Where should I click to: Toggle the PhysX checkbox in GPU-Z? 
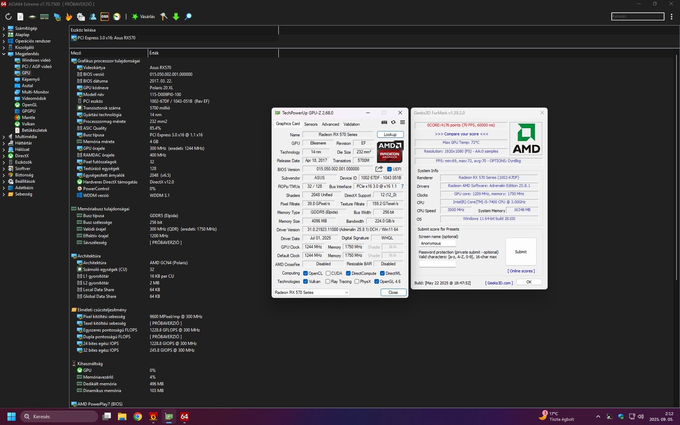tap(357, 282)
